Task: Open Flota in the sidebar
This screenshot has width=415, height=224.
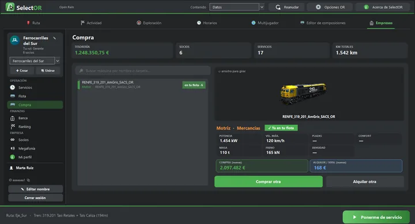Action: [35, 96]
